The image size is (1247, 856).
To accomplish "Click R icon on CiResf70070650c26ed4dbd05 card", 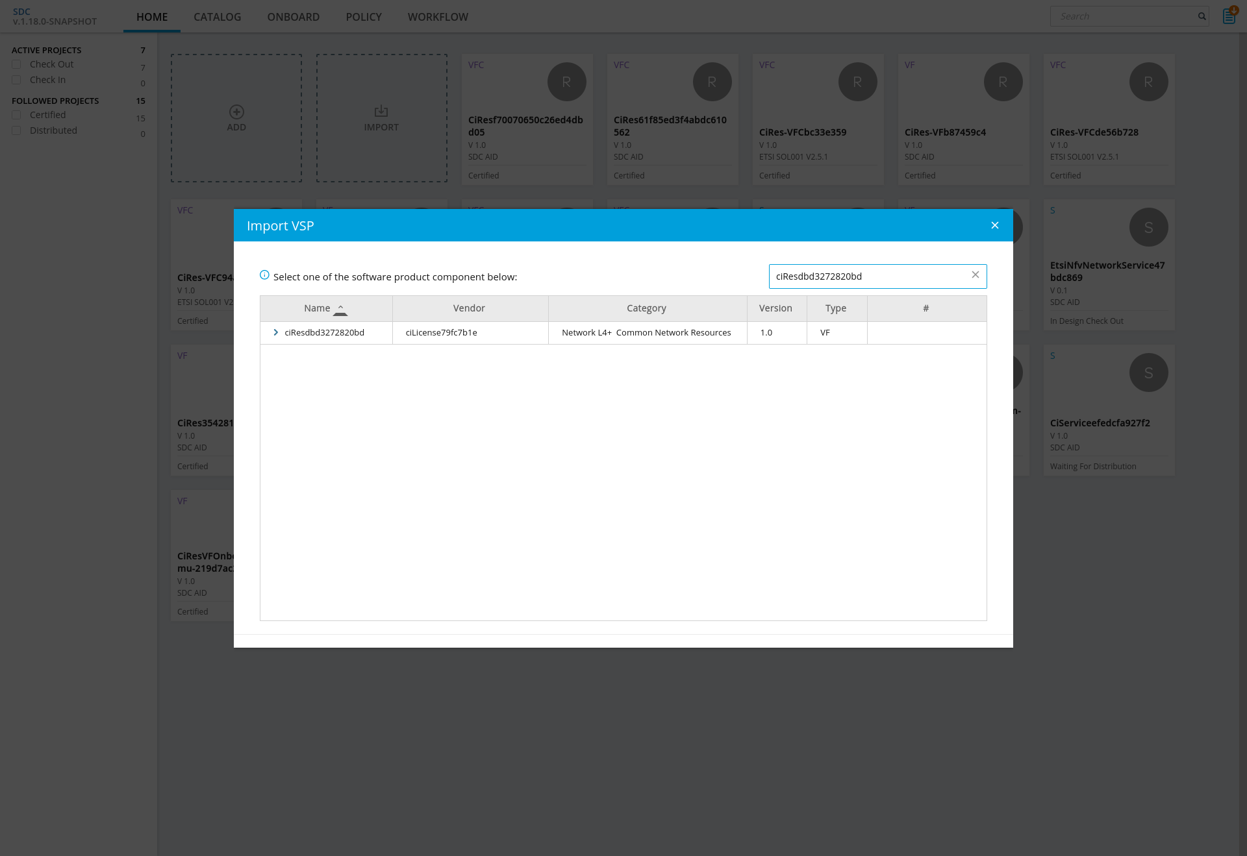I will 566,82.
